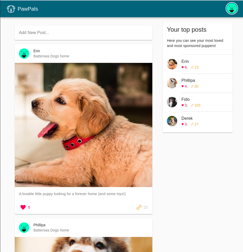Click Battersea Dogs home under Erin's post
This screenshot has height=252, width=243.
click(x=51, y=56)
